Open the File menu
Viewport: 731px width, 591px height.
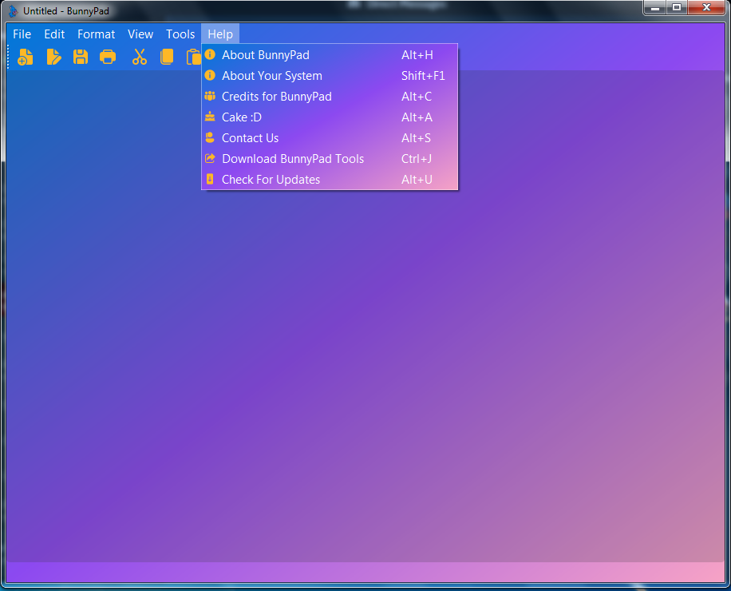click(x=22, y=34)
